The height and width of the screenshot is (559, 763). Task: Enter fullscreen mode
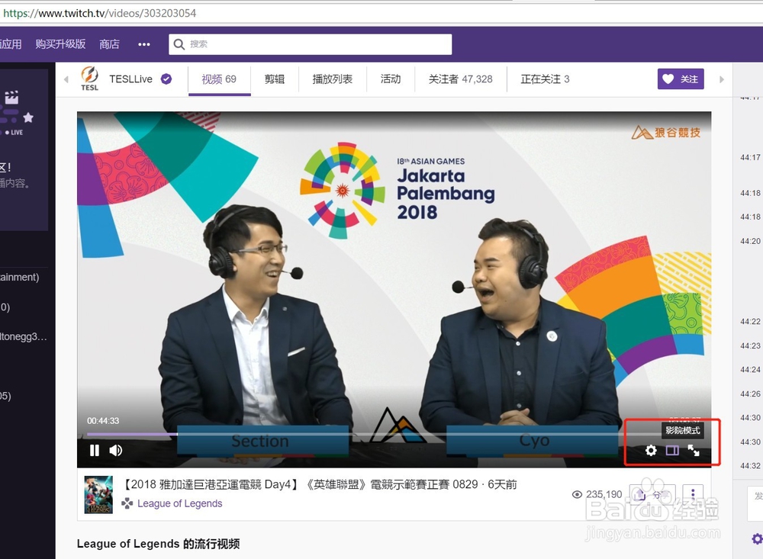pos(694,451)
